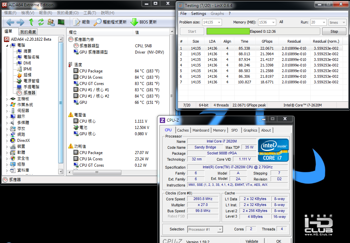The height and width of the screenshot is (243, 350).
Task: Open the Problem size dropdown in LinX
Action: (219, 22)
